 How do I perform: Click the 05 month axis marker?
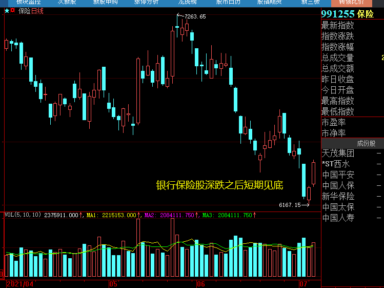(x=113, y=284)
